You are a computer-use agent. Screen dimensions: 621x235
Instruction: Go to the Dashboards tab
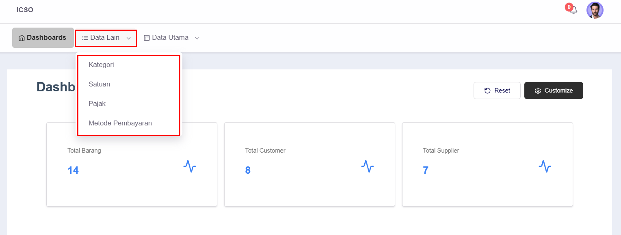click(x=43, y=38)
